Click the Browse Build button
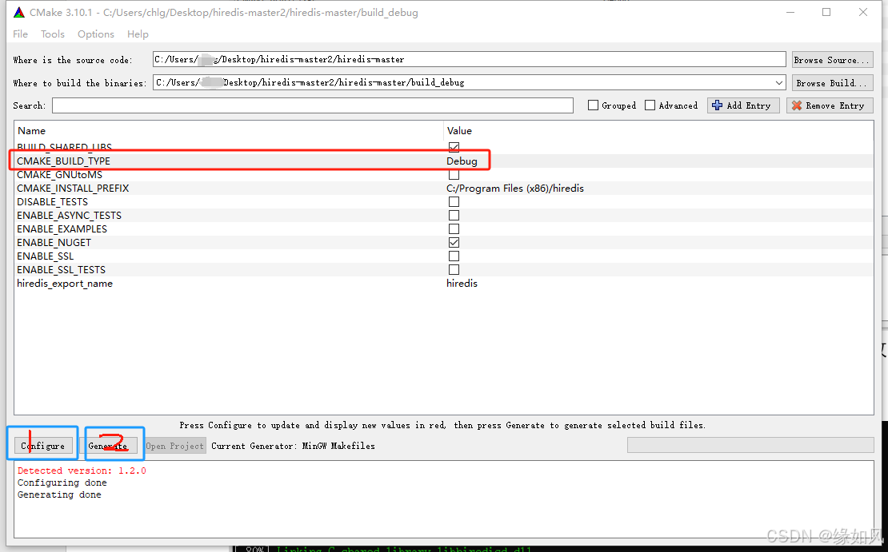 (x=832, y=83)
